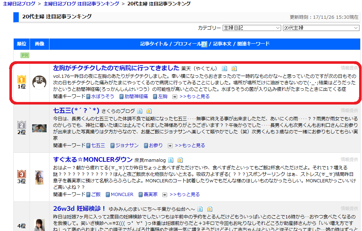
Task: Open article 左胸がチクチクしたので病院に行ってきました
Action: pos(116,68)
